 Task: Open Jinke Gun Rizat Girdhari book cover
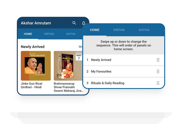pos(36,66)
